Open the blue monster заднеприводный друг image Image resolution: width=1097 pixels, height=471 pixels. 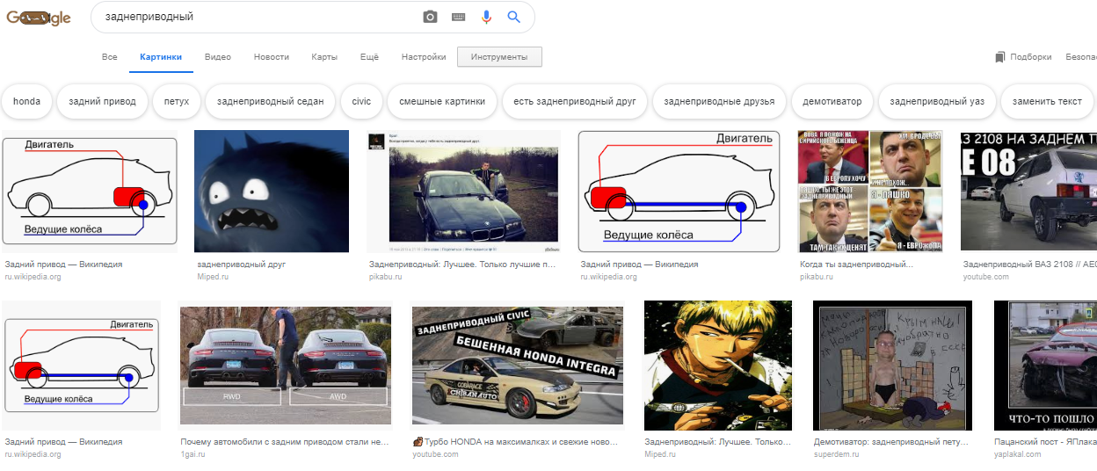(x=272, y=192)
